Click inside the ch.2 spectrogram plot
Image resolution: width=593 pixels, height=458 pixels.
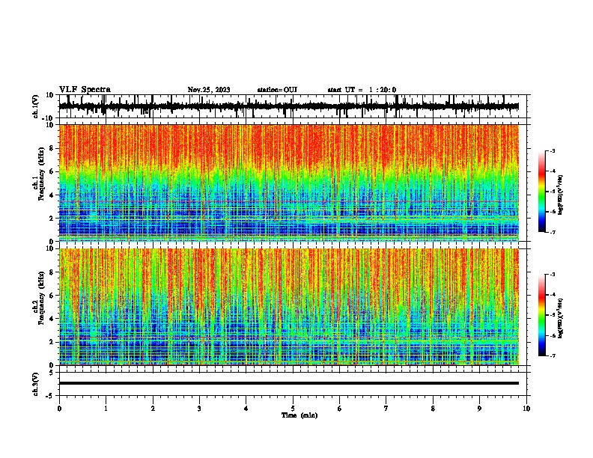(x=289, y=307)
